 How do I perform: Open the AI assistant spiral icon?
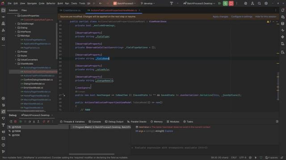point(245,3)
